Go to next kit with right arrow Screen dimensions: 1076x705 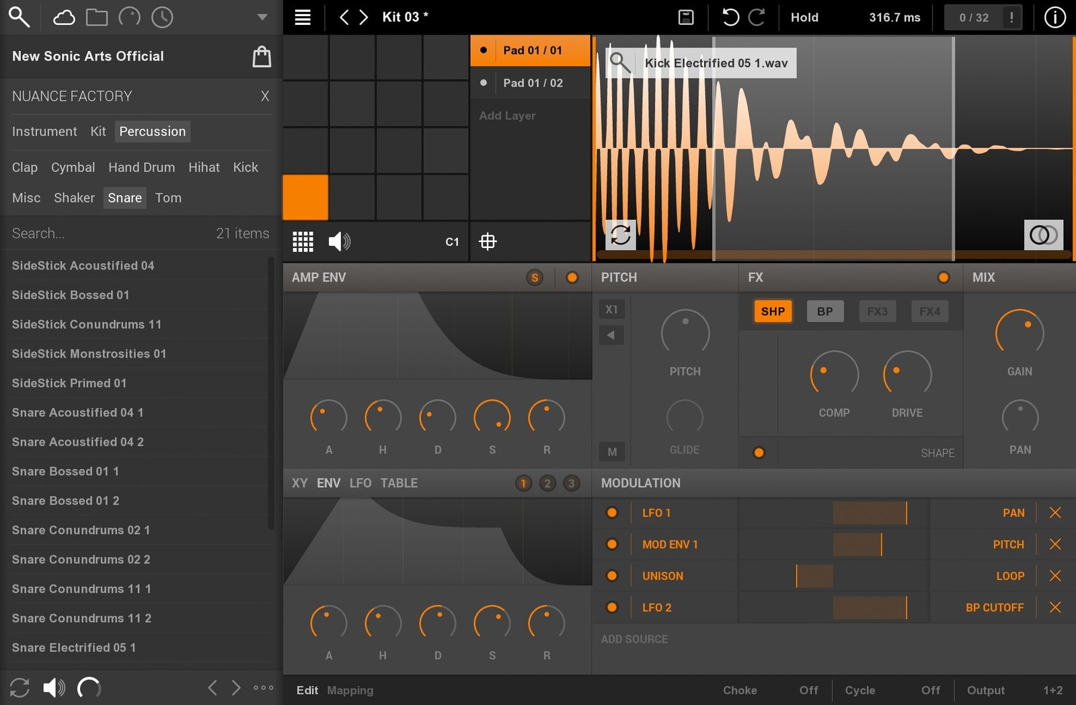pos(364,17)
